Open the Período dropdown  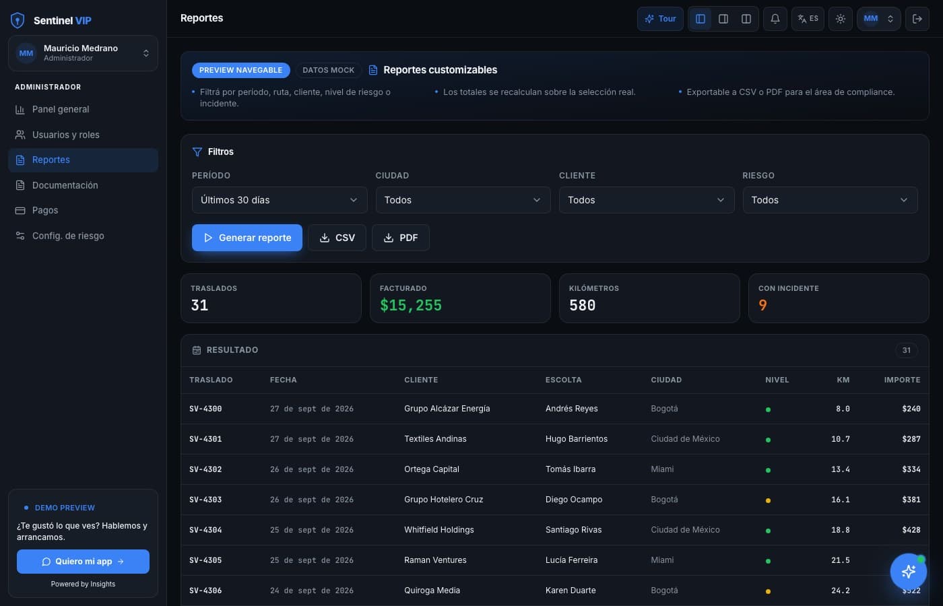coord(280,200)
